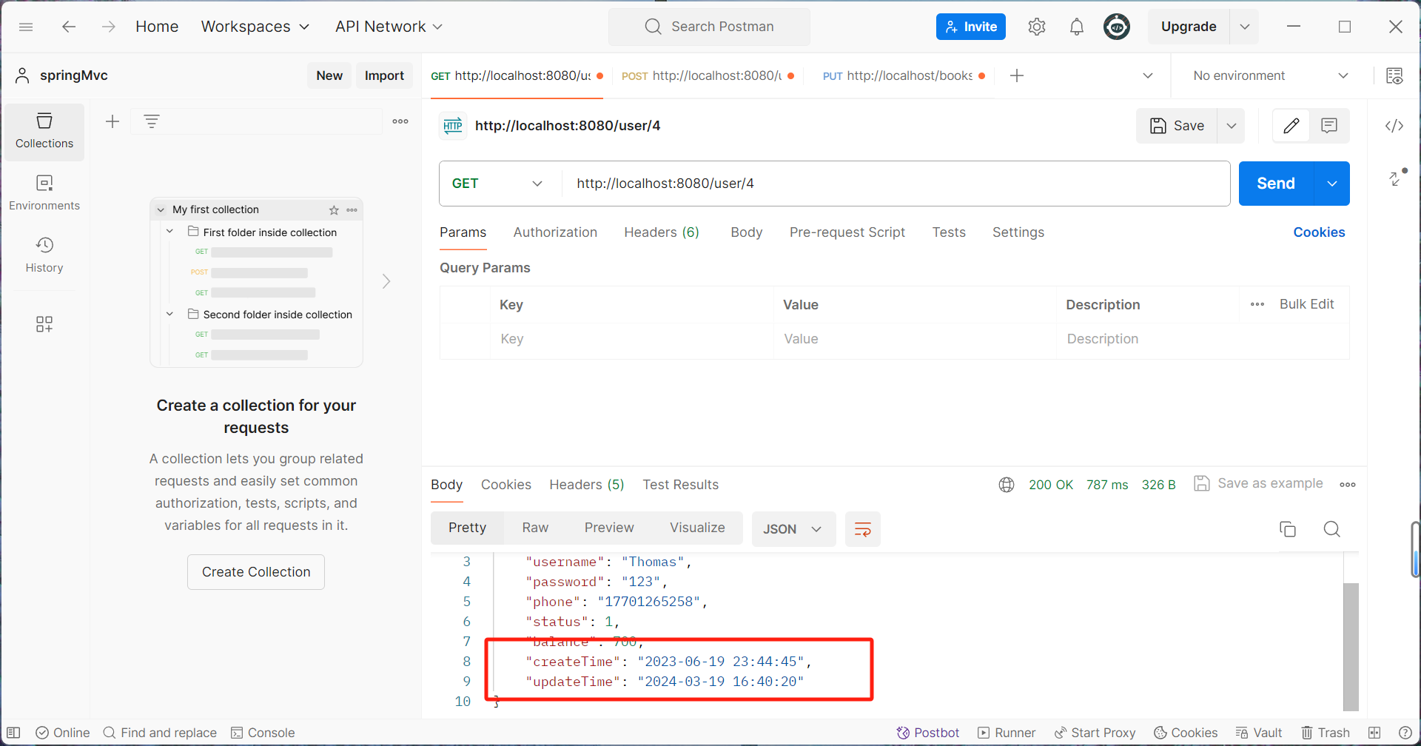Select the PUT localhost/books request tab
Image resolution: width=1421 pixels, height=746 pixels.
tap(904, 75)
